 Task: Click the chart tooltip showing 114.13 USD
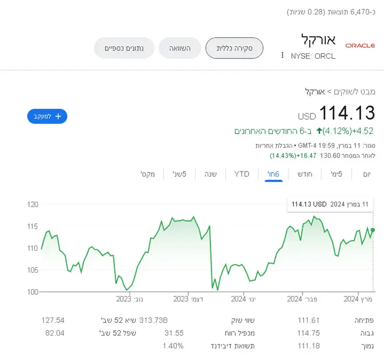pyautogui.click(x=330, y=204)
